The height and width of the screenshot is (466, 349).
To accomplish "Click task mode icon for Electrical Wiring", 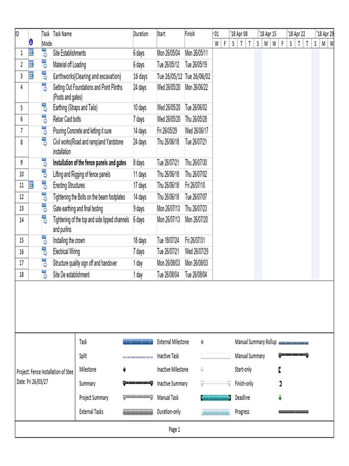I will pos(45,251).
